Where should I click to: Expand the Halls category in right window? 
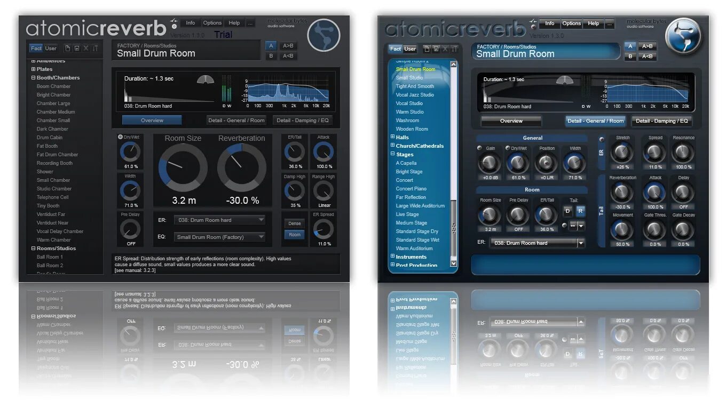pyautogui.click(x=392, y=138)
